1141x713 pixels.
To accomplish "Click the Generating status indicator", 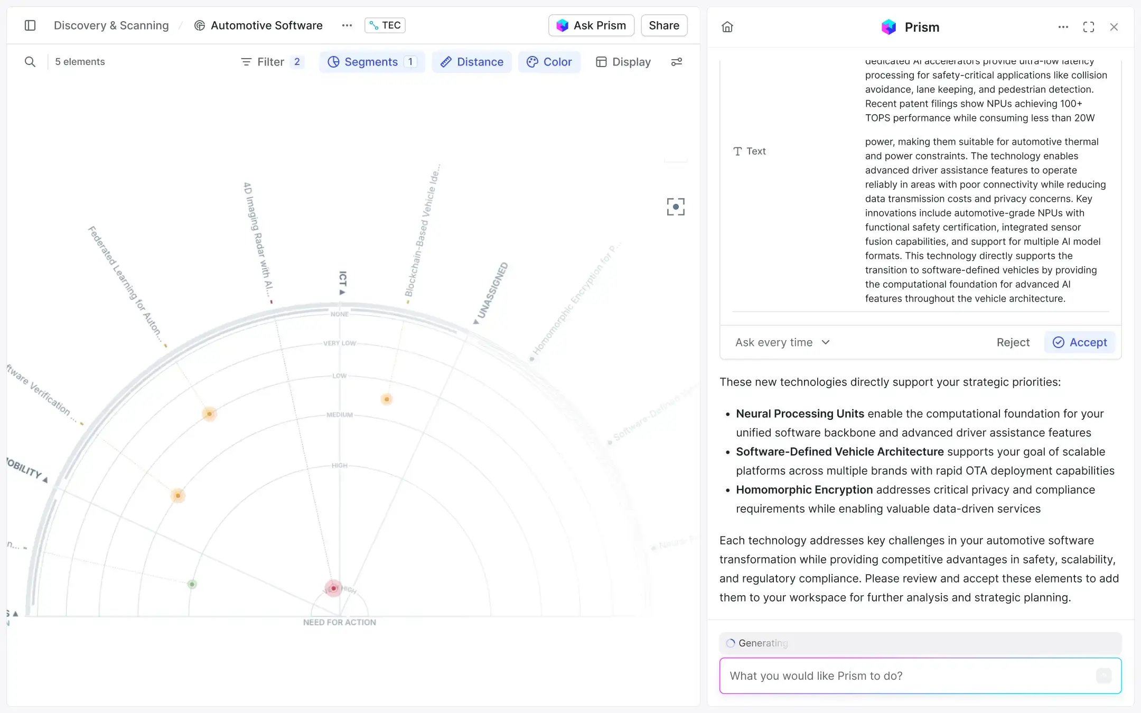I will (x=759, y=643).
